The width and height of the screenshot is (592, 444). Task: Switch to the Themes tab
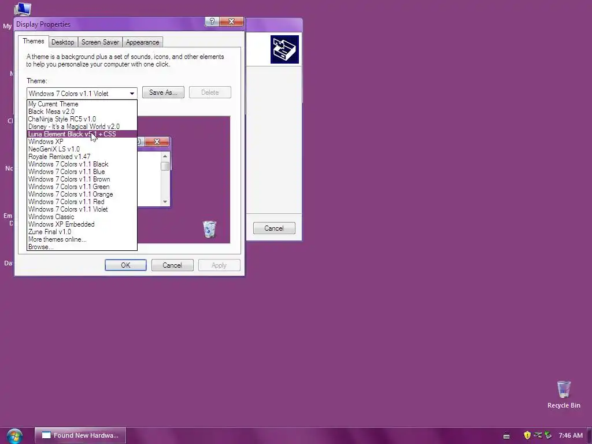click(x=33, y=41)
